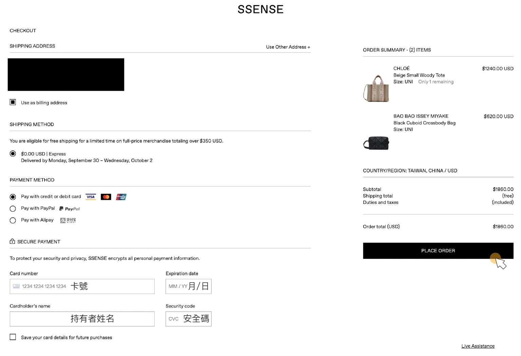Click the secure payment lock icon
The height and width of the screenshot is (356, 521).
coord(13,242)
